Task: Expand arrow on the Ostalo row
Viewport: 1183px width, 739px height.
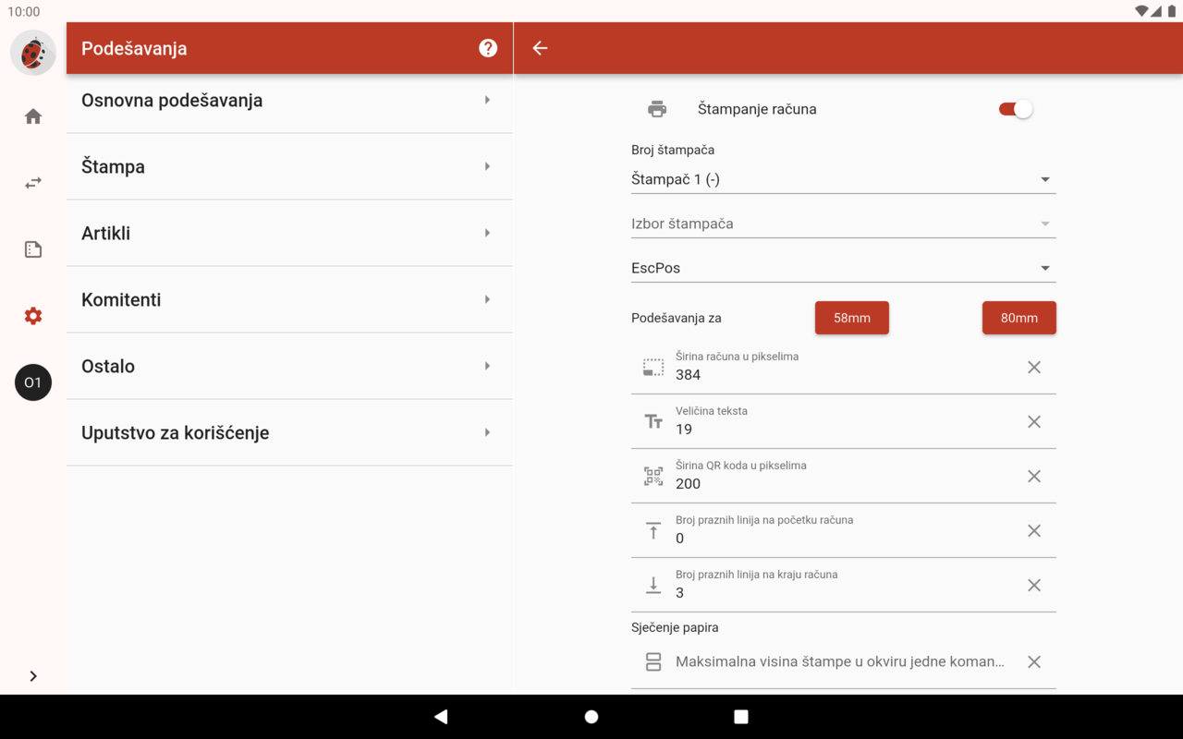Action: click(x=487, y=366)
